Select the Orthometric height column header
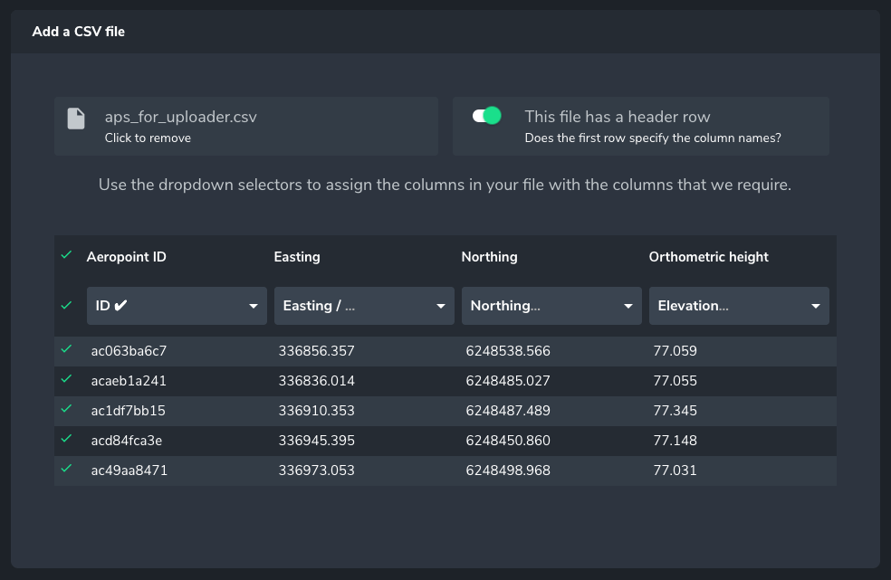 708,257
